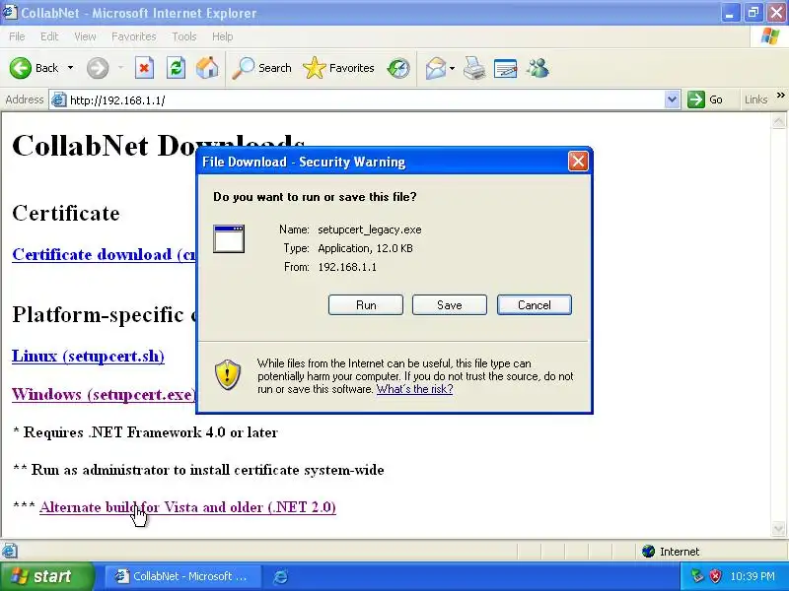789x591 pixels.
Task: Open the Help menu
Action: [x=223, y=36]
